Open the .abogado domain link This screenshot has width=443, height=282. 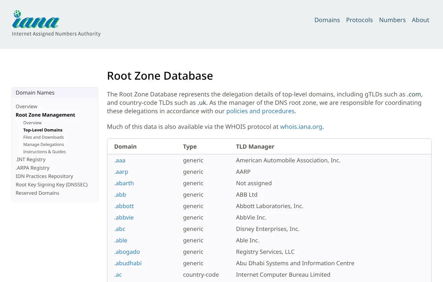(127, 252)
